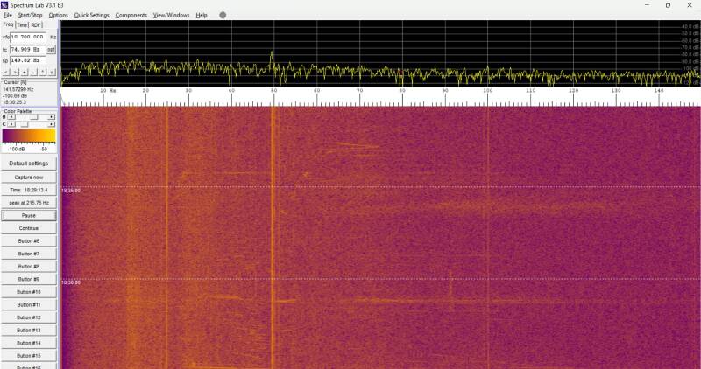Click the fc center frequency field
701x369 pixels.
point(28,50)
